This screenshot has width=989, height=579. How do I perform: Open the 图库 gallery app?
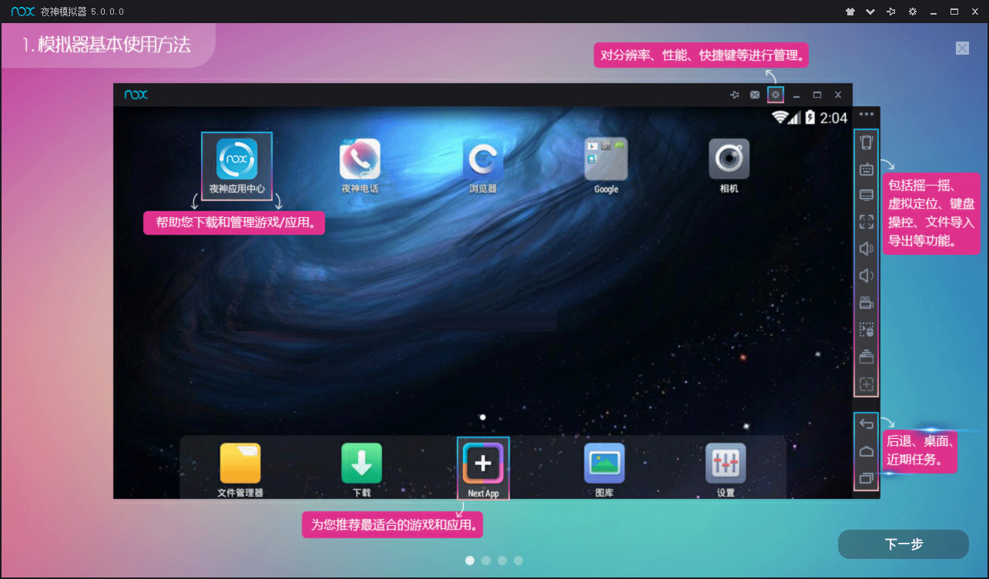coord(604,470)
